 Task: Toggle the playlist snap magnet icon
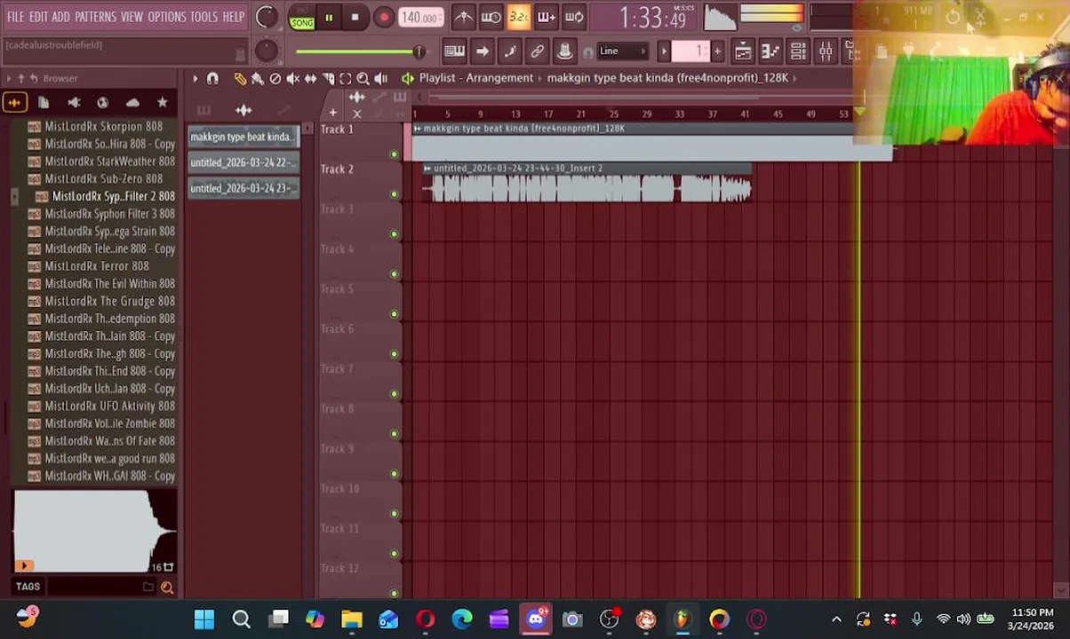(x=212, y=79)
